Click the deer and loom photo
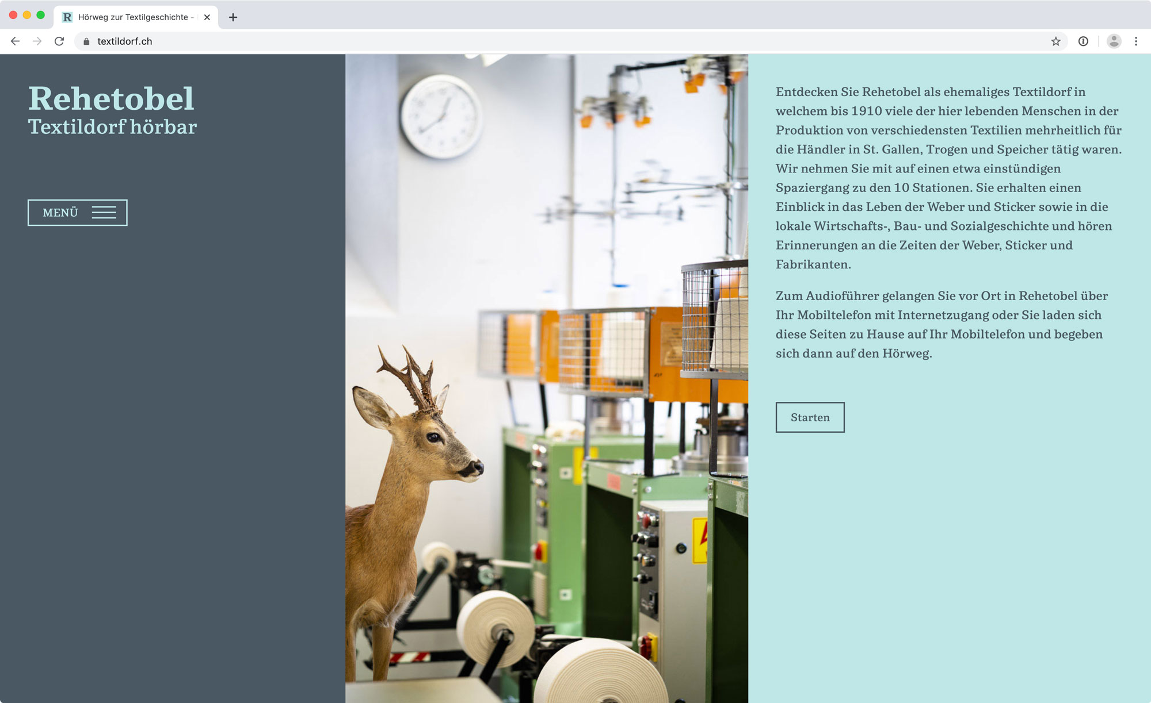This screenshot has height=703, width=1151. pyautogui.click(x=546, y=378)
